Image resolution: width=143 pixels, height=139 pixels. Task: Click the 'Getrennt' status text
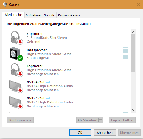(x=34, y=42)
